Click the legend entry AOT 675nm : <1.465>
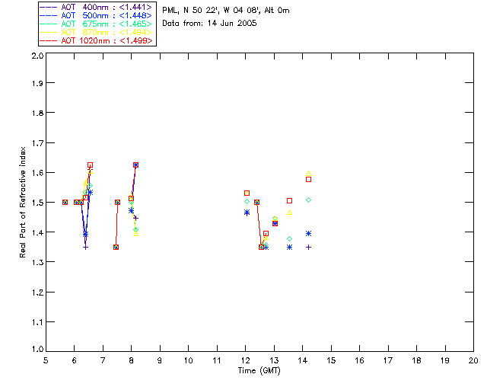This screenshot has height=390, width=487. coord(96,24)
